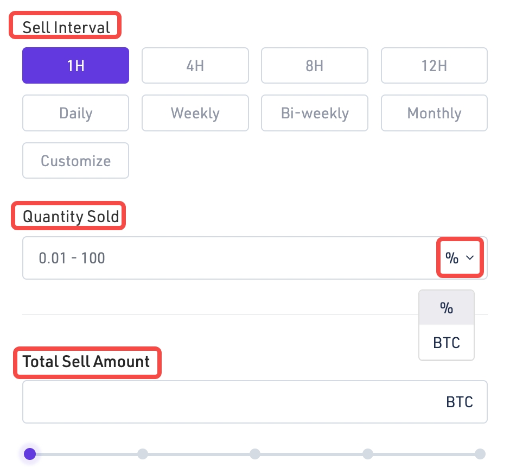Switch interval to Weekly

click(195, 113)
